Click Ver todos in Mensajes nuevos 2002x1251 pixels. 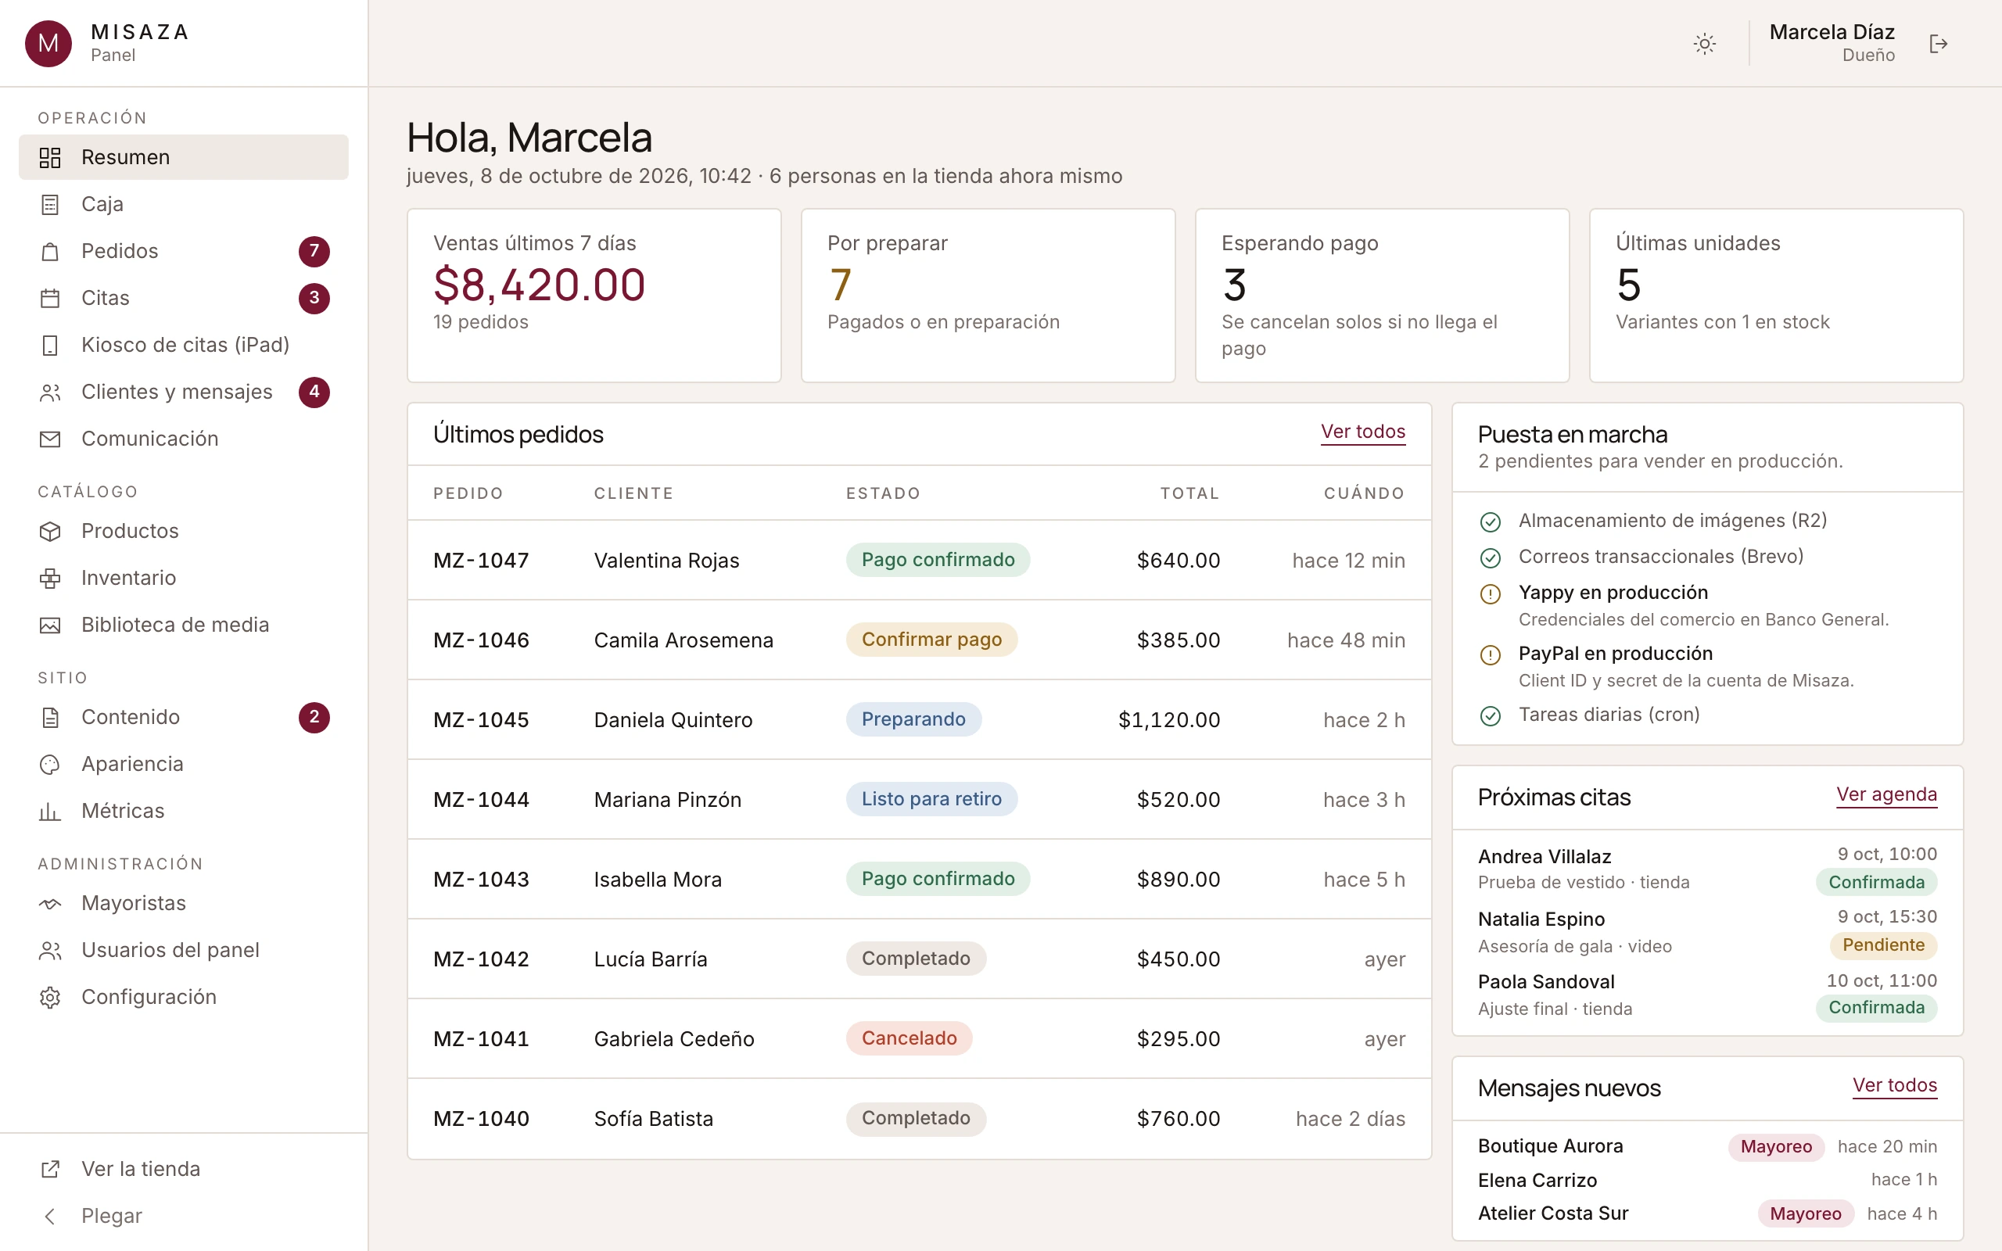1894,1085
